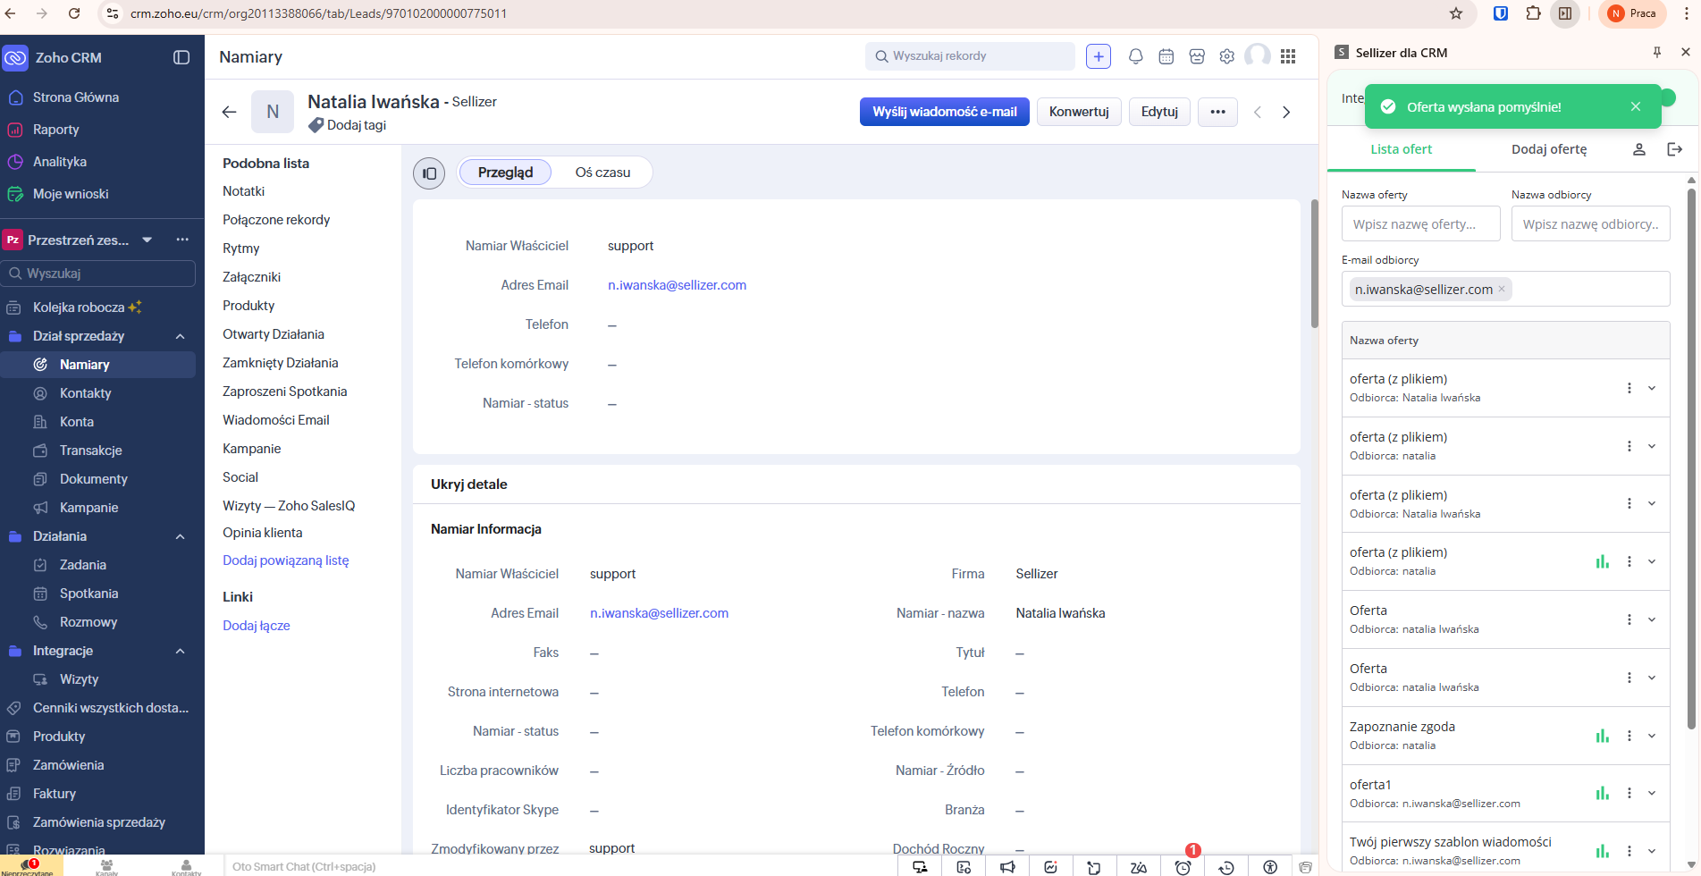Image resolution: width=1701 pixels, height=876 pixels.
Task: Open settings gear in top bar
Action: point(1226,56)
